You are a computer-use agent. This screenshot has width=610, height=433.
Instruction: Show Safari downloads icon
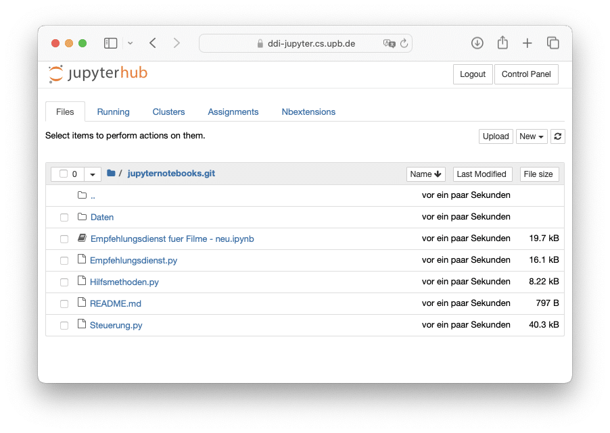[x=477, y=43]
